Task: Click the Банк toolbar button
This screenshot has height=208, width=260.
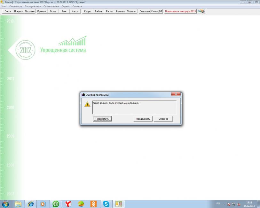Action: coord(64,11)
